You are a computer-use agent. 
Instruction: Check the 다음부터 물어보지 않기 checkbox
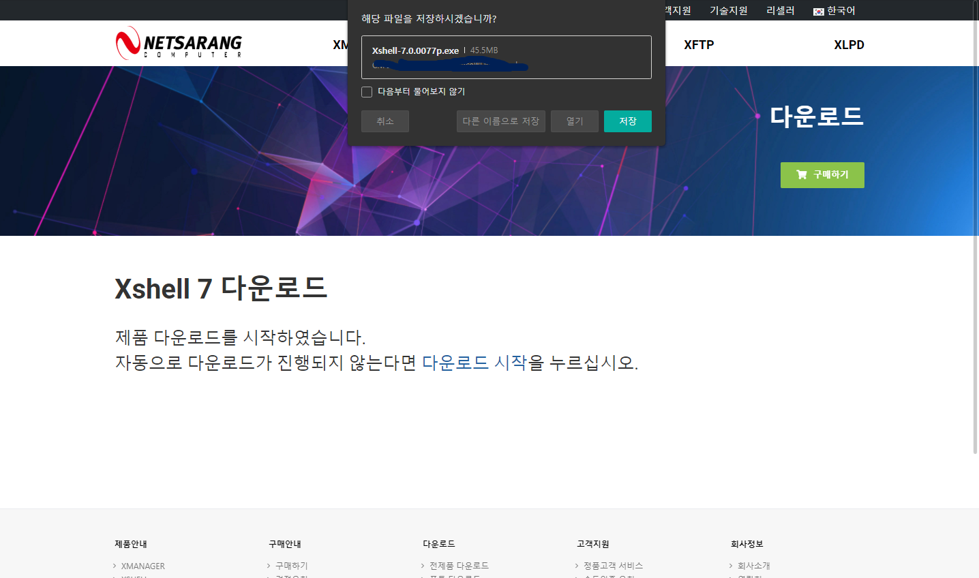click(367, 92)
